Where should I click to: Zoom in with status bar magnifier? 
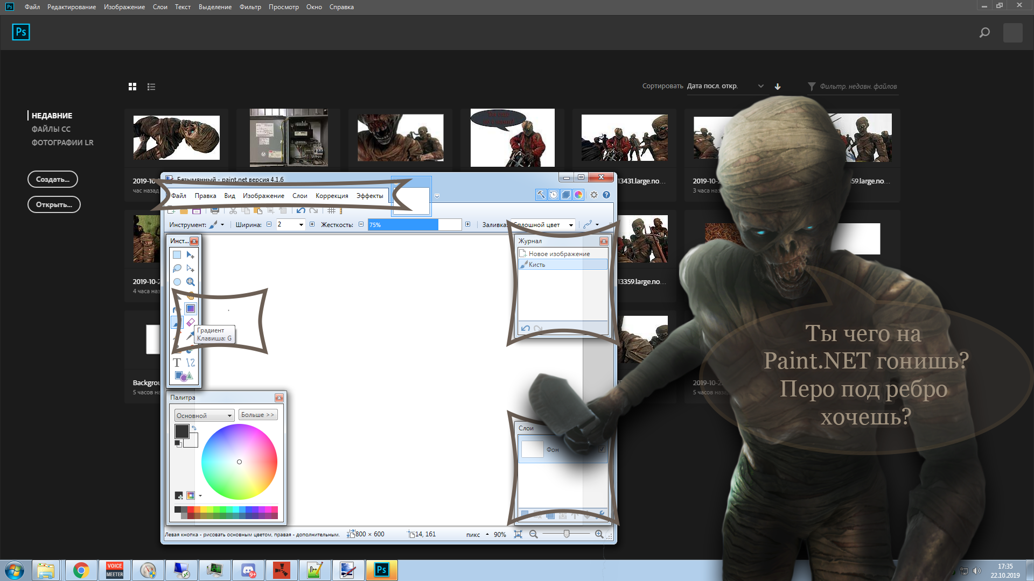[x=599, y=534]
